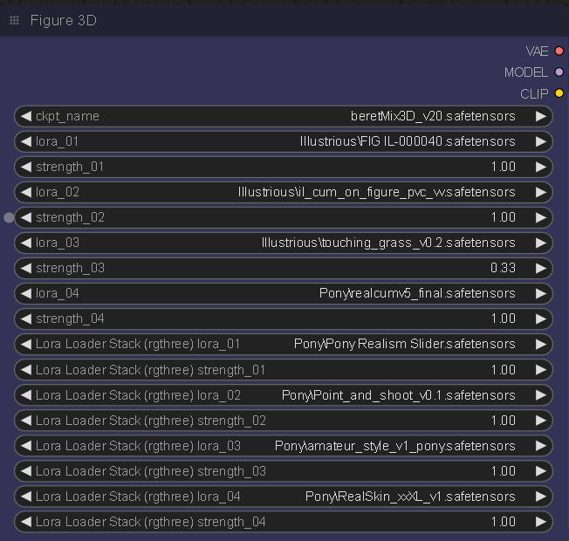This screenshot has height=541, width=569.
Task: Click right arrow on touching_grass_v0.2 lora row
Action: (541, 243)
